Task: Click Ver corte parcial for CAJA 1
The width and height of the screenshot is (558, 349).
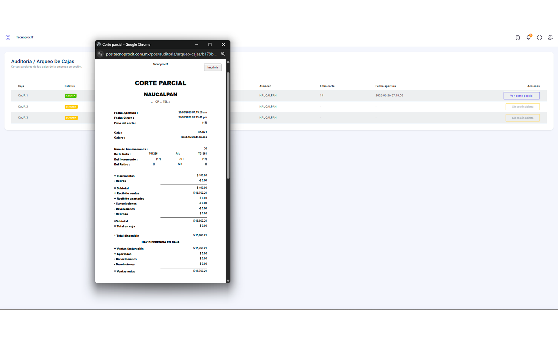Action: [521, 96]
